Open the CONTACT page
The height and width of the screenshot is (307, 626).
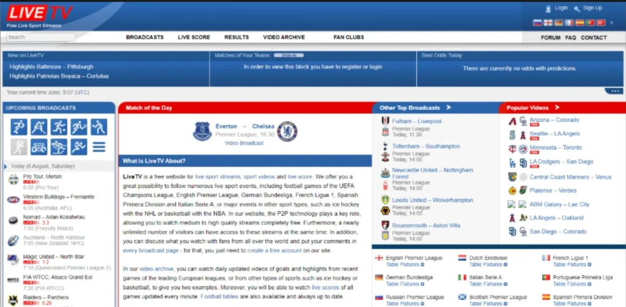(594, 38)
